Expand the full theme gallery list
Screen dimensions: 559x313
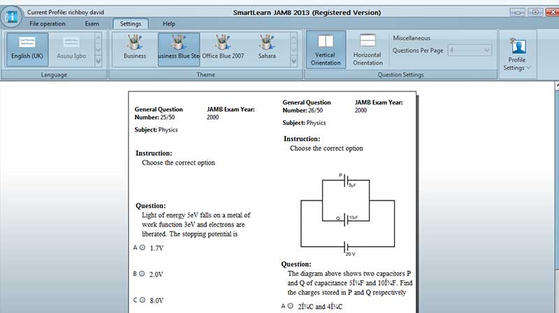click(293, 62)
